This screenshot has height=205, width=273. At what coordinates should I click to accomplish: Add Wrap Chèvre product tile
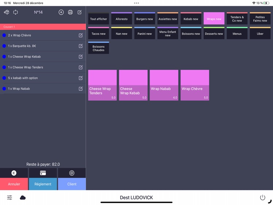pyautogui.click(x=195, y=85)
